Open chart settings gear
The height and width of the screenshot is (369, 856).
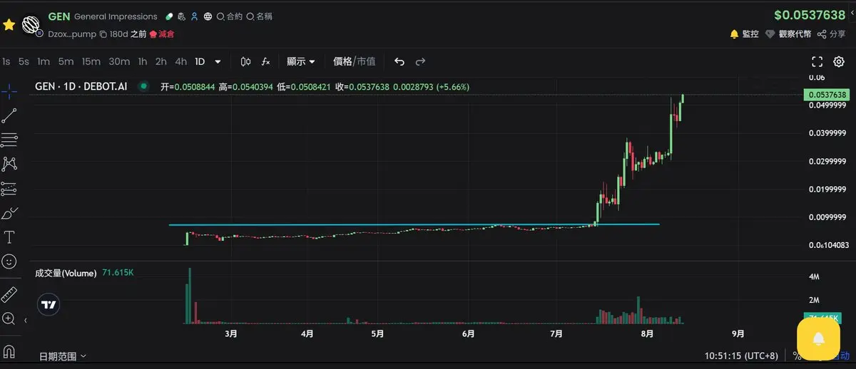(x=839, y=62)
